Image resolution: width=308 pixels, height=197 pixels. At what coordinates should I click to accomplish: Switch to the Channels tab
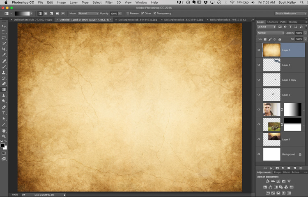(272, 22)
